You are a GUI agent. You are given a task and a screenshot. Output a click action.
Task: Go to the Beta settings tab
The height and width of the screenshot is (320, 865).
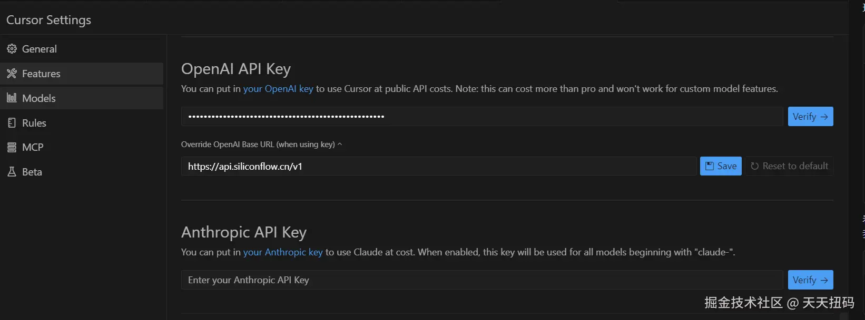pos(32,172)
